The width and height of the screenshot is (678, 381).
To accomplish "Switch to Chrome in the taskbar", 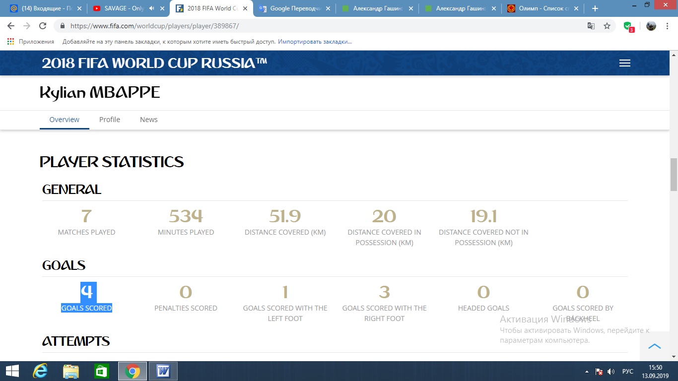I will (x=132, y=371).
